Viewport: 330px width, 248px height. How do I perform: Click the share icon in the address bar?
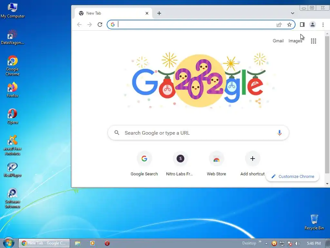click(279, 25)
